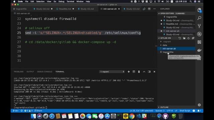Collapse the Open Editors section

167,13
